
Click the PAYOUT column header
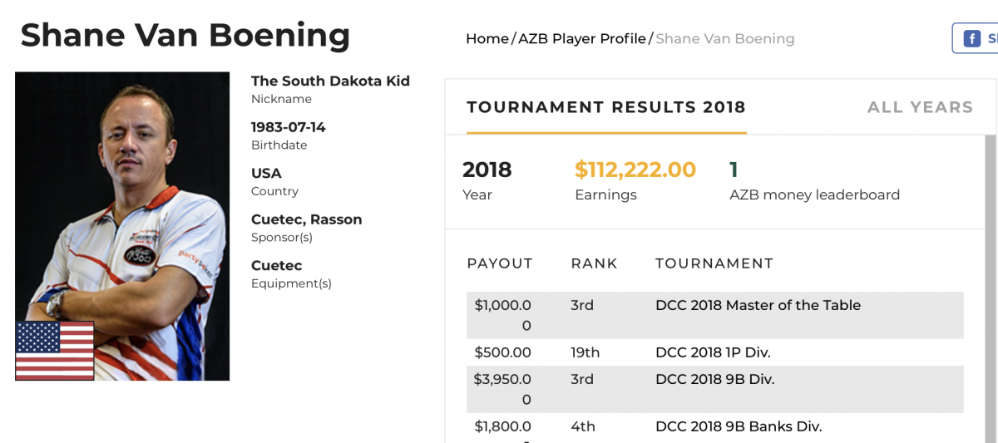click(500, 263)
